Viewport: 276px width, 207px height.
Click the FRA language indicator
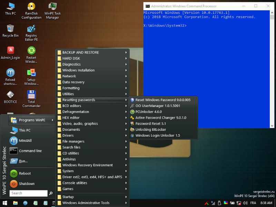253,203
